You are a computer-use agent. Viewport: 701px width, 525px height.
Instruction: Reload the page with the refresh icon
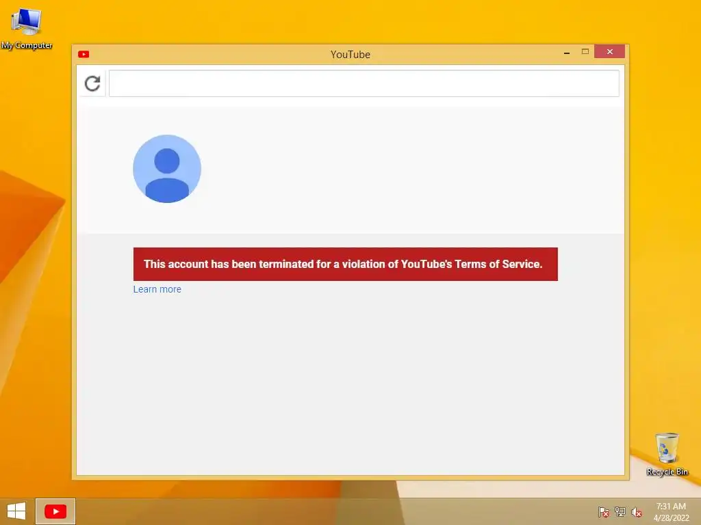(x=92, y=83)
